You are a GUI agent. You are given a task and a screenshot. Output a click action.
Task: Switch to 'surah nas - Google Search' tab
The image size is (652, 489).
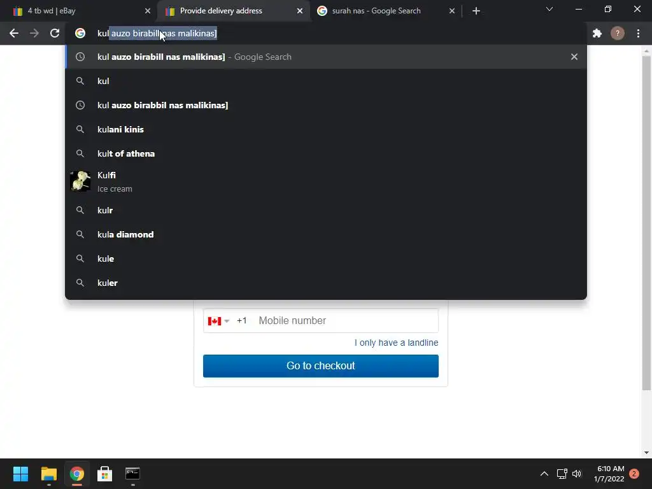pos(386,11)
